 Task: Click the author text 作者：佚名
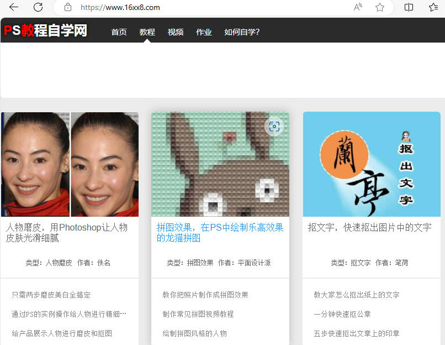click(94, 263)
